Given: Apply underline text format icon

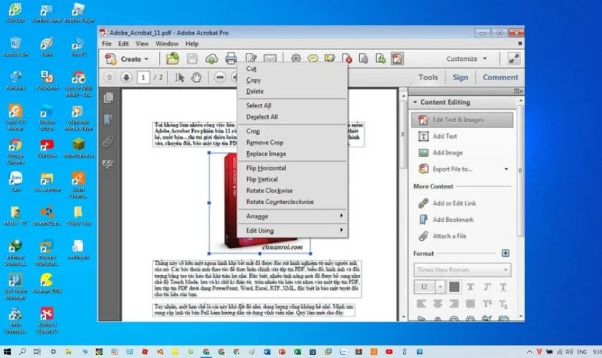Looking at the screenshot, I should 503,286.
